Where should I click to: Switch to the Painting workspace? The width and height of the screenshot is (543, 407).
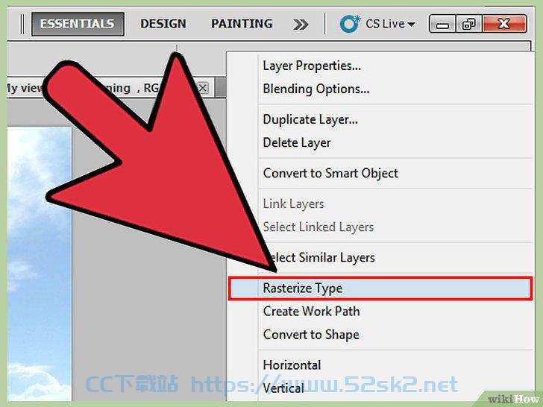[242, 24]
